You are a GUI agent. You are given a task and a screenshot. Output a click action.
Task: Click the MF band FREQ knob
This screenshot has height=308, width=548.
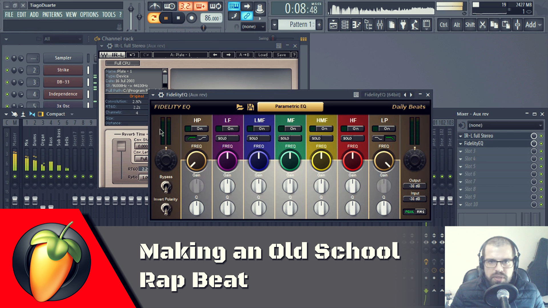(290, 161)
